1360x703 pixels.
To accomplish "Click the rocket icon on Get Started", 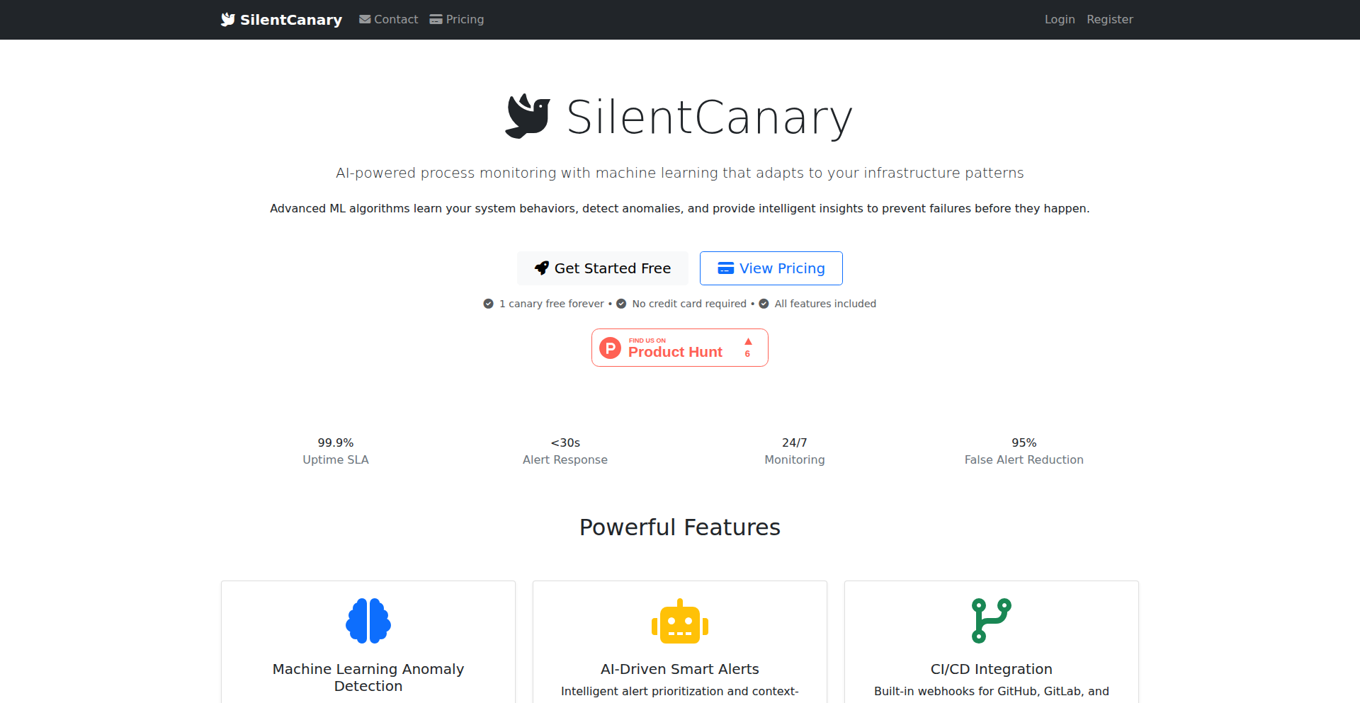I will 542,268.
